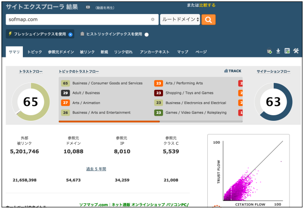The image size is (304, 209).
Task: Open the 参照元ドメイン tab
Action: click(x=61, y=52)
